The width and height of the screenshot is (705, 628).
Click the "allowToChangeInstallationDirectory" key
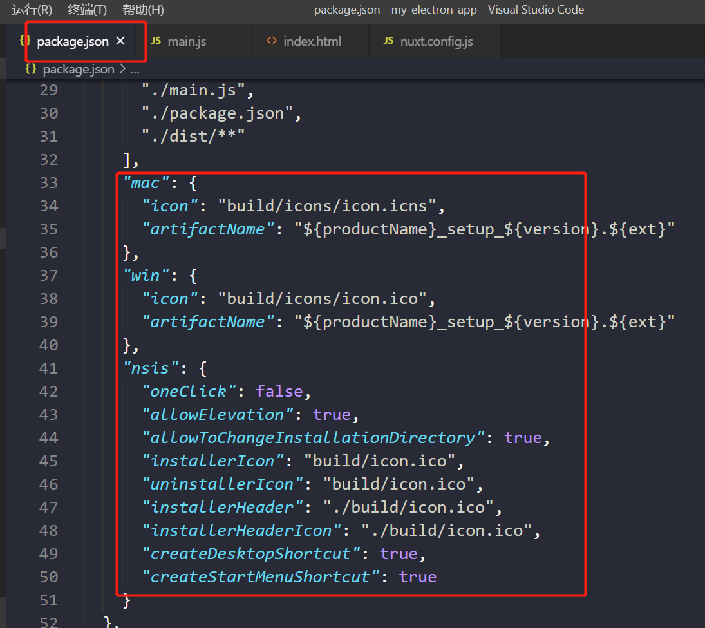click(313, 438)
